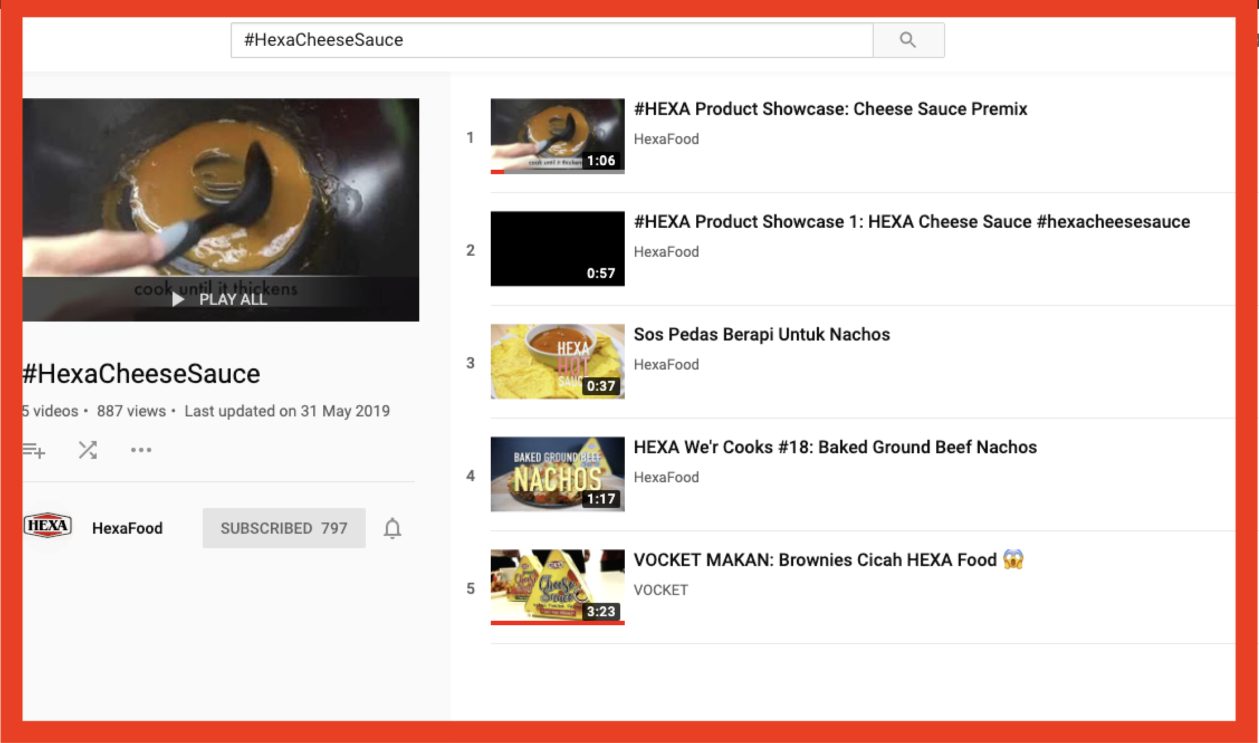Screen dimensions: 1259x743
Task: Click HexaFood under Sos Pedas Berapi video
Action: point(666,365)
